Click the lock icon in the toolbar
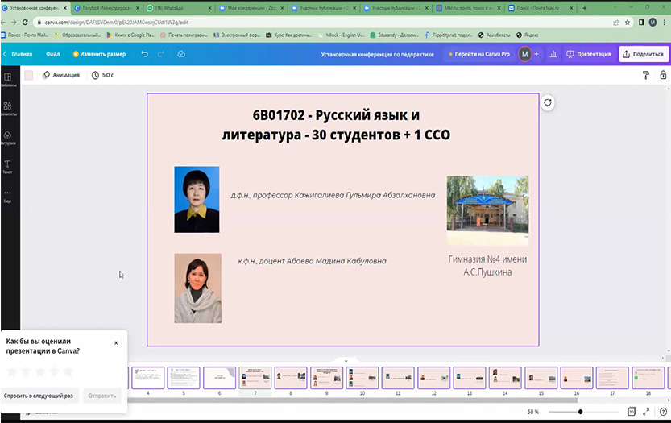Image resolution: width=671 pixels, height=423 pixels. [x=663, y=75]
